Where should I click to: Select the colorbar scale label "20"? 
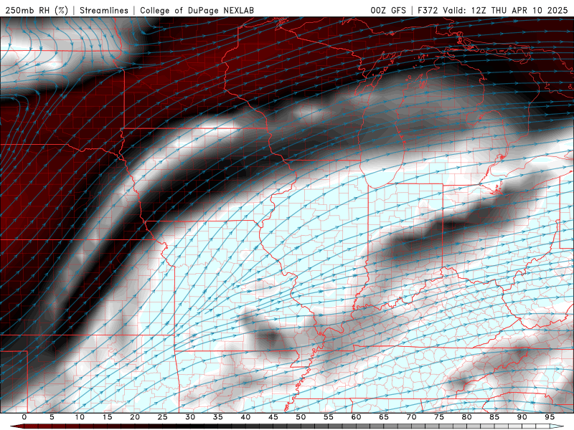point(135,417)
